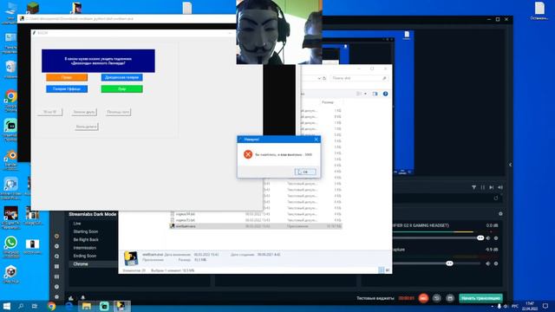Open the help question icon in Streamlabs sidebar
This screenshot has width=555, height=312.
click(x=56, y=287)
